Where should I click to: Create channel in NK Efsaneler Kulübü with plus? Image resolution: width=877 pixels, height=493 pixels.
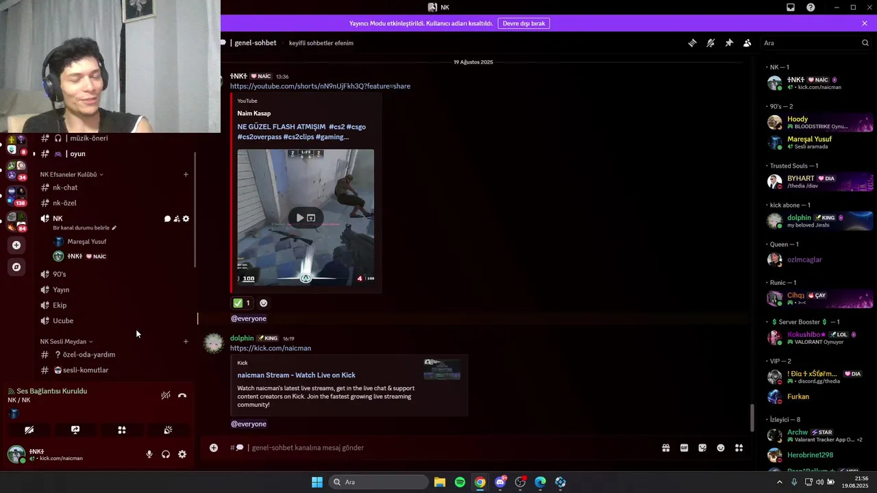[186, 175]
